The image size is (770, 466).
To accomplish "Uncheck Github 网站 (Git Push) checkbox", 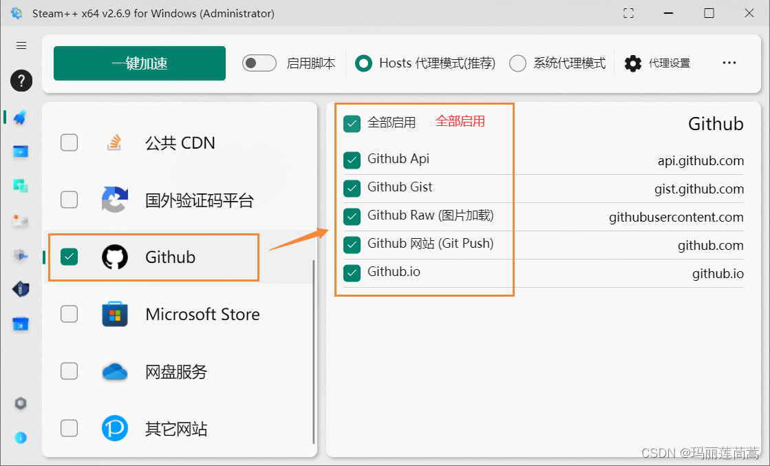I will coord(352,244).
